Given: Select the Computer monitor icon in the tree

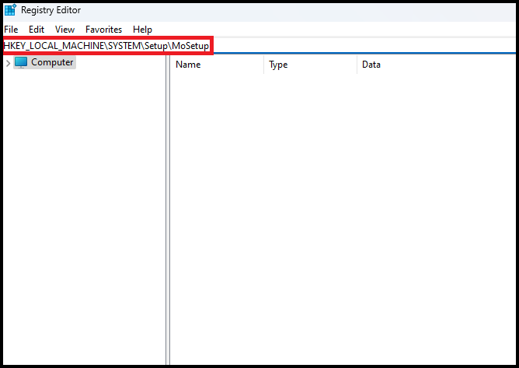Looking at the screenshot, I should coord(21,62).
